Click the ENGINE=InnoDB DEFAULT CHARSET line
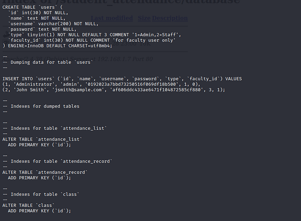Viewport: 301px width, 221px height. click(x=57, y=46)
